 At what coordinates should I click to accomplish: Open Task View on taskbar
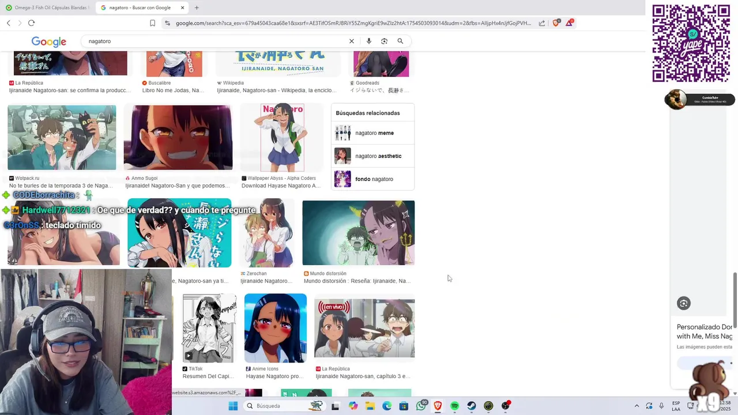click(335, 406)
